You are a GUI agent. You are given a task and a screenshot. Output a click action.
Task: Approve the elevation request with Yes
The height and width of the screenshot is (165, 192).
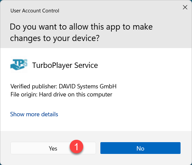click(x=53, y=148)
